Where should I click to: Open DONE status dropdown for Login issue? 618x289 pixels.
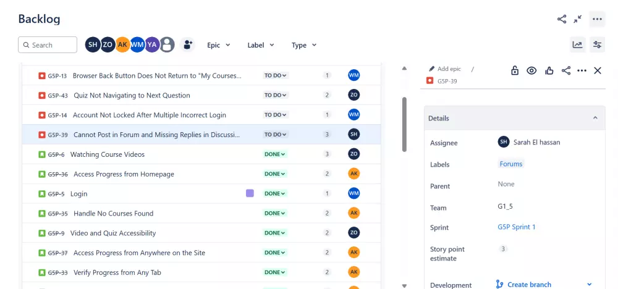(275, 193)
